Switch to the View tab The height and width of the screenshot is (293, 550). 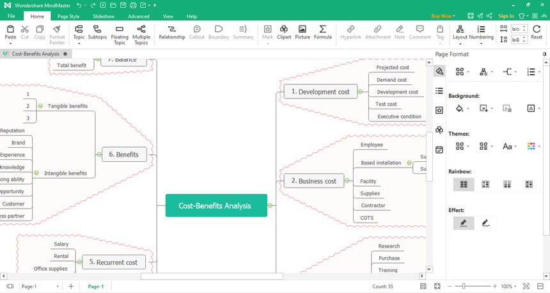168,16
